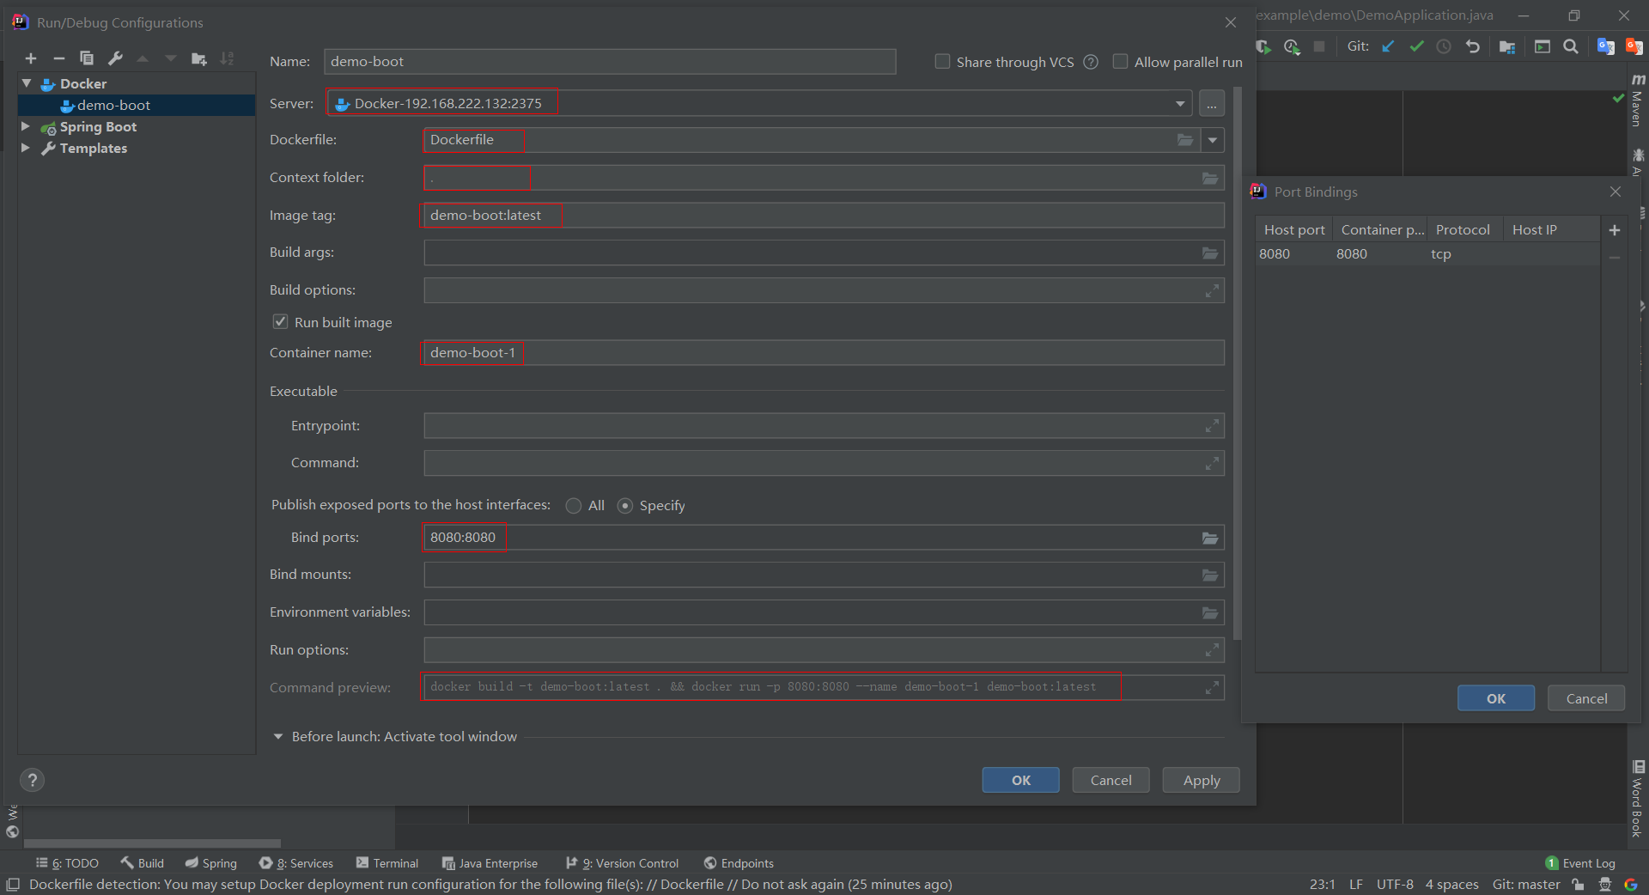The width and height of the screenshot is (1649, 895).
Task: Expand Command field editor
Action: 1212,463
